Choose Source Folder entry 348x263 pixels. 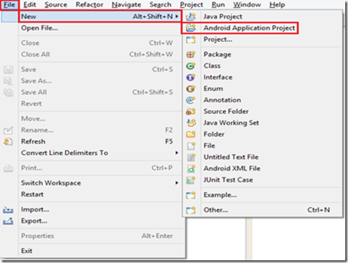(262, 111)
